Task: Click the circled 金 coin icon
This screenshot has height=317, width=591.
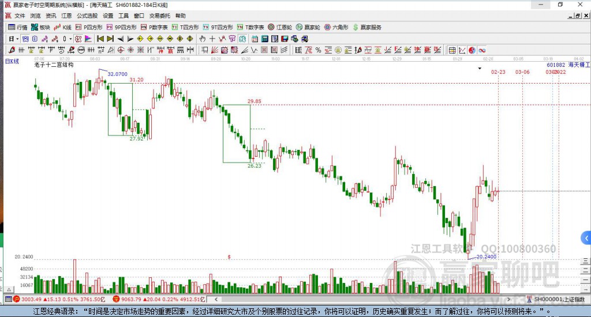Action: [338, 50]
